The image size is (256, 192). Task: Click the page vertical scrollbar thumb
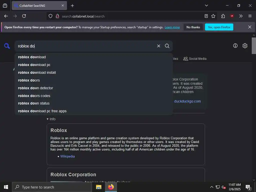pyautogui.click(x=254, y=46)
